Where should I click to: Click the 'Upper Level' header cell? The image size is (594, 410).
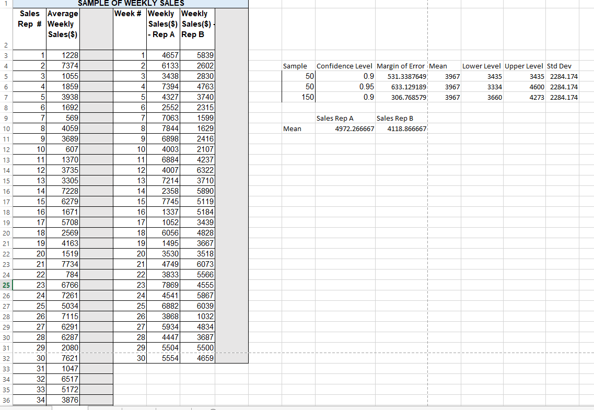pyautogui.click(x=524, y=66)
